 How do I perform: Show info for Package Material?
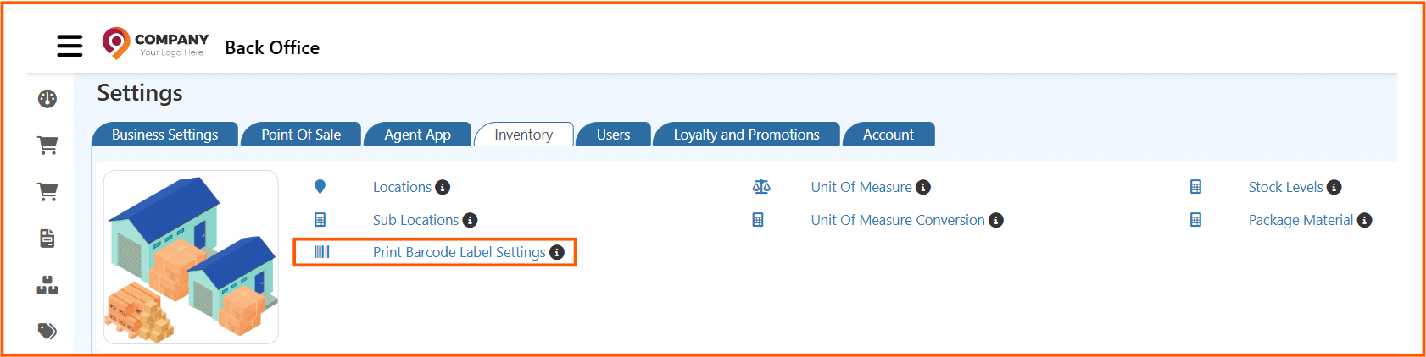click(x=1364, y=220)
